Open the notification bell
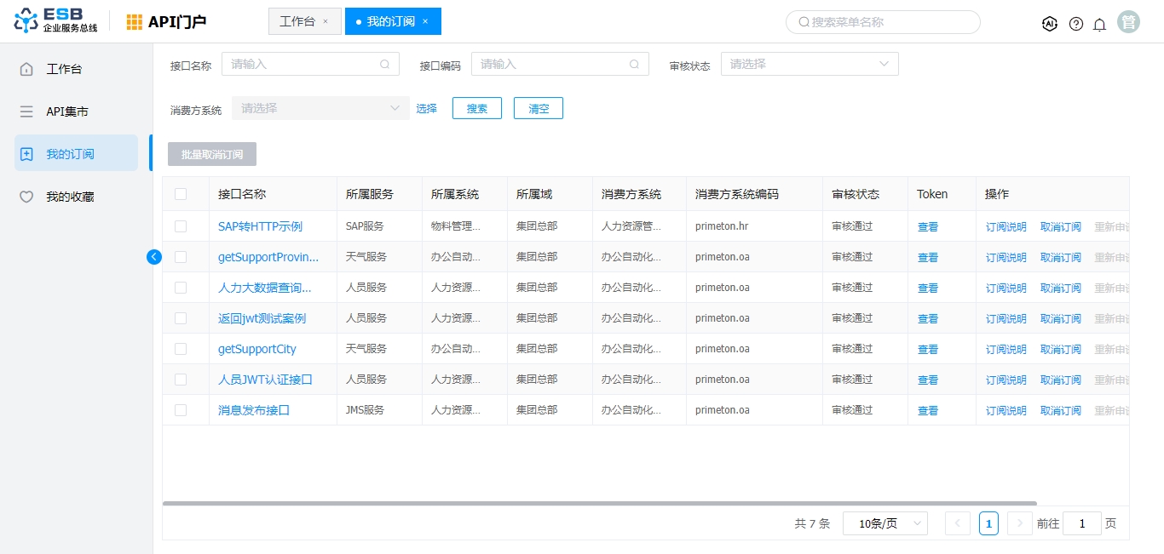The width and height of the screenshot is (1164, 554). point(1100,24)
